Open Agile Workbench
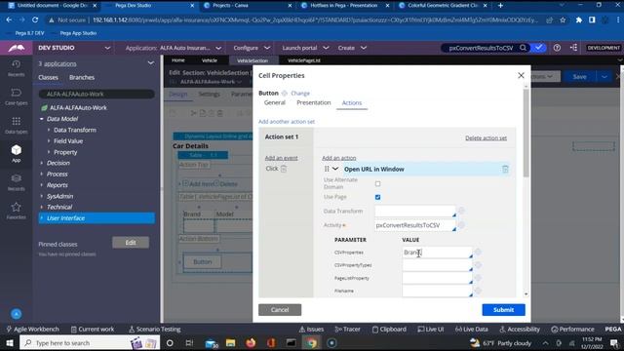 pos(32,330)
